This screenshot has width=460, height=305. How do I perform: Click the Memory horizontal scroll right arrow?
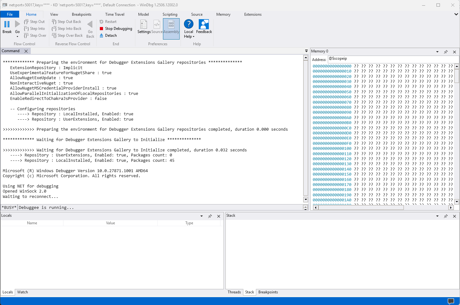click(x=451, y=207)
